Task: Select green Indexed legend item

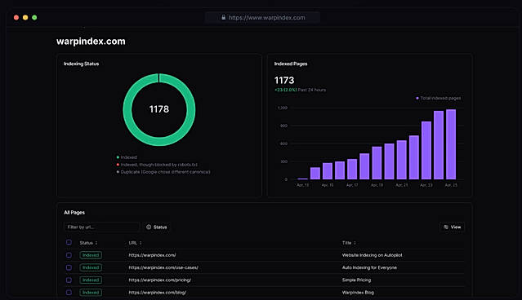Action: point(127,157)
